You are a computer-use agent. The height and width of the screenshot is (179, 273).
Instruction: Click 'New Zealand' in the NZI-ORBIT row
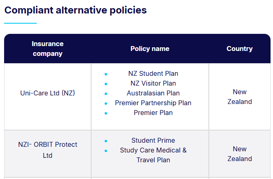coord(239,154)
